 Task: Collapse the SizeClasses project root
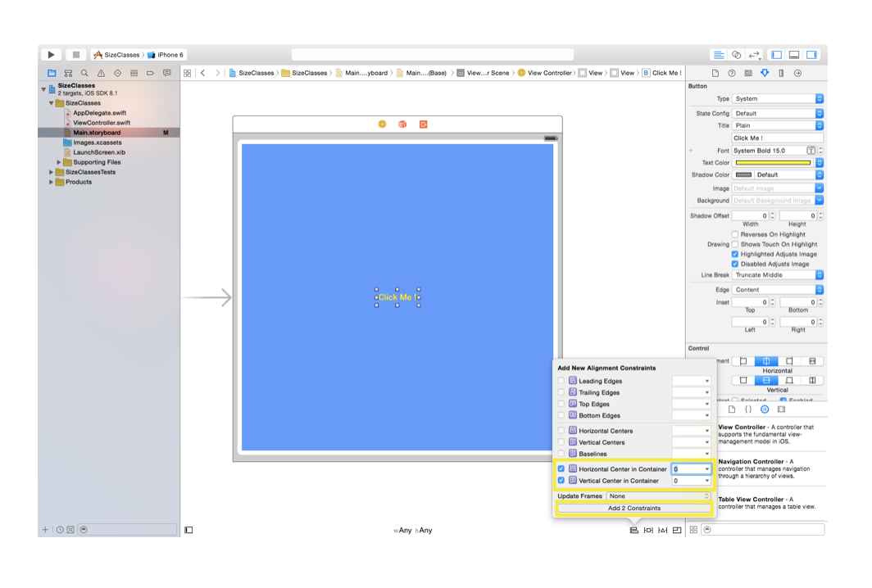[44, 89]
